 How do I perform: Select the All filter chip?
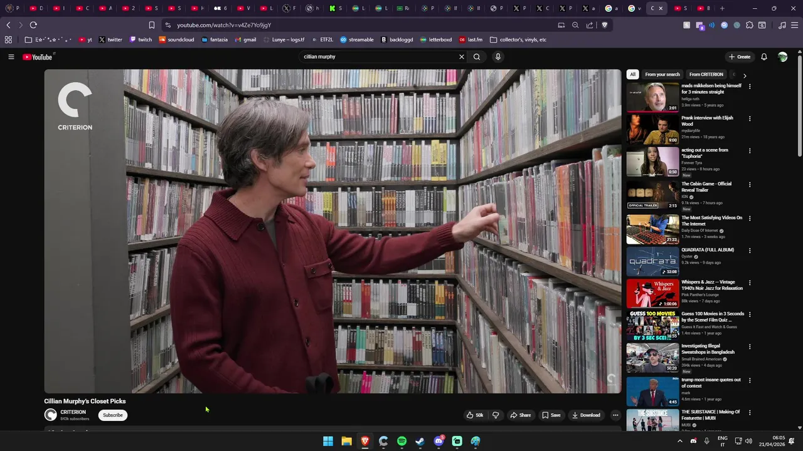pyautogui.click(x=632, y=75)
